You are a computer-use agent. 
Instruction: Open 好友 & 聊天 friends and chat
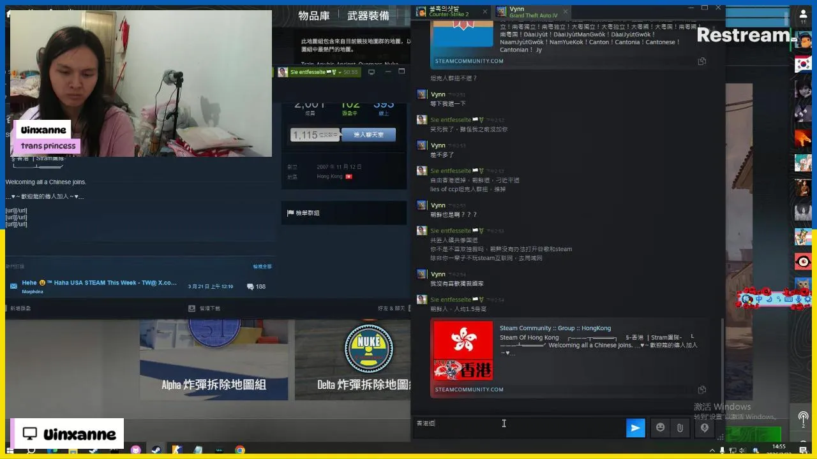pos(391,309)
